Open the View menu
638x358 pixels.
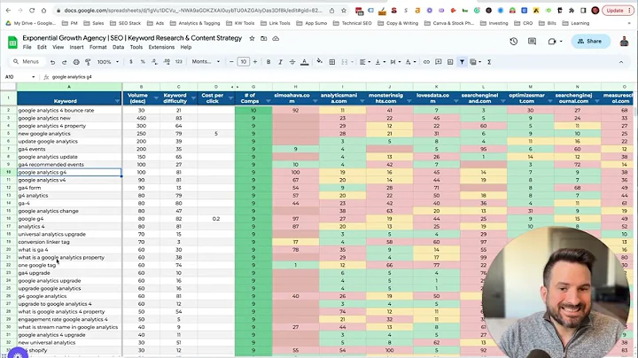[x=58, y=47]
